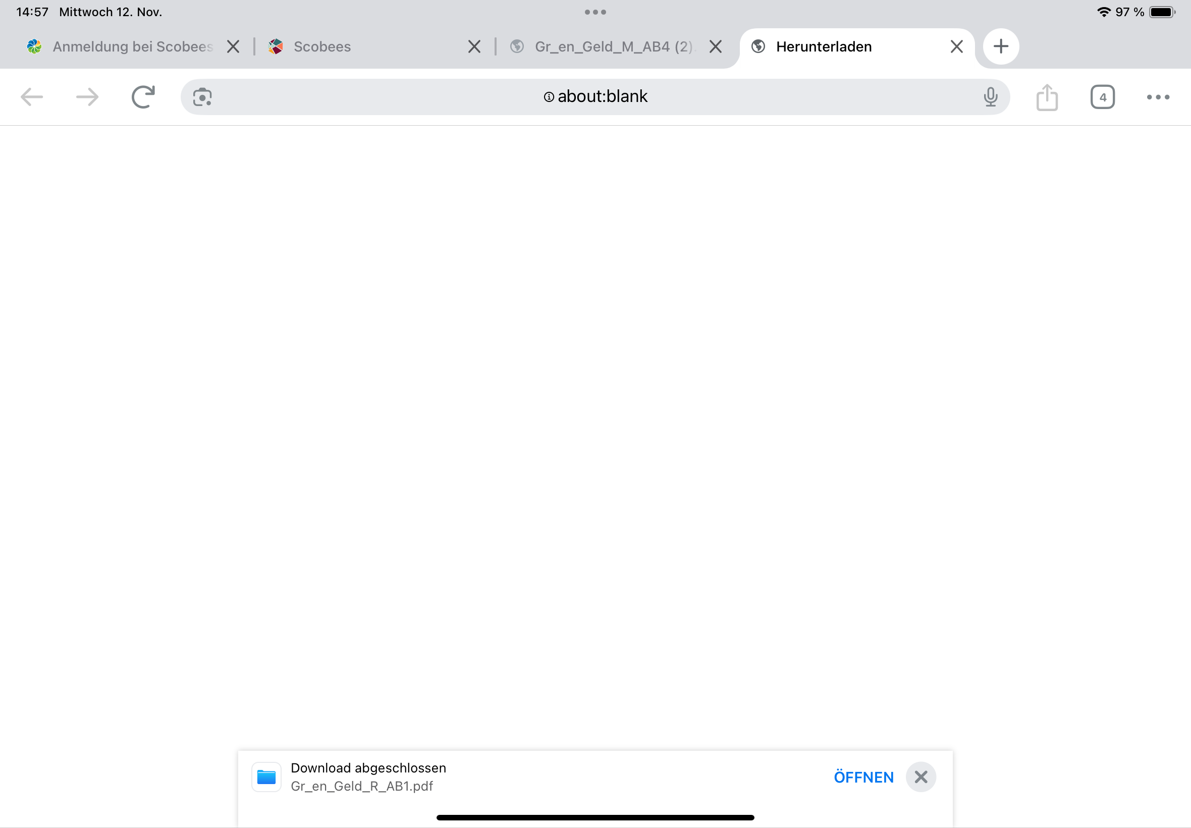The image size is (1191, 828).
Task: Close the Anmeldung bei Scobees tab
Action: coord(233,46)
